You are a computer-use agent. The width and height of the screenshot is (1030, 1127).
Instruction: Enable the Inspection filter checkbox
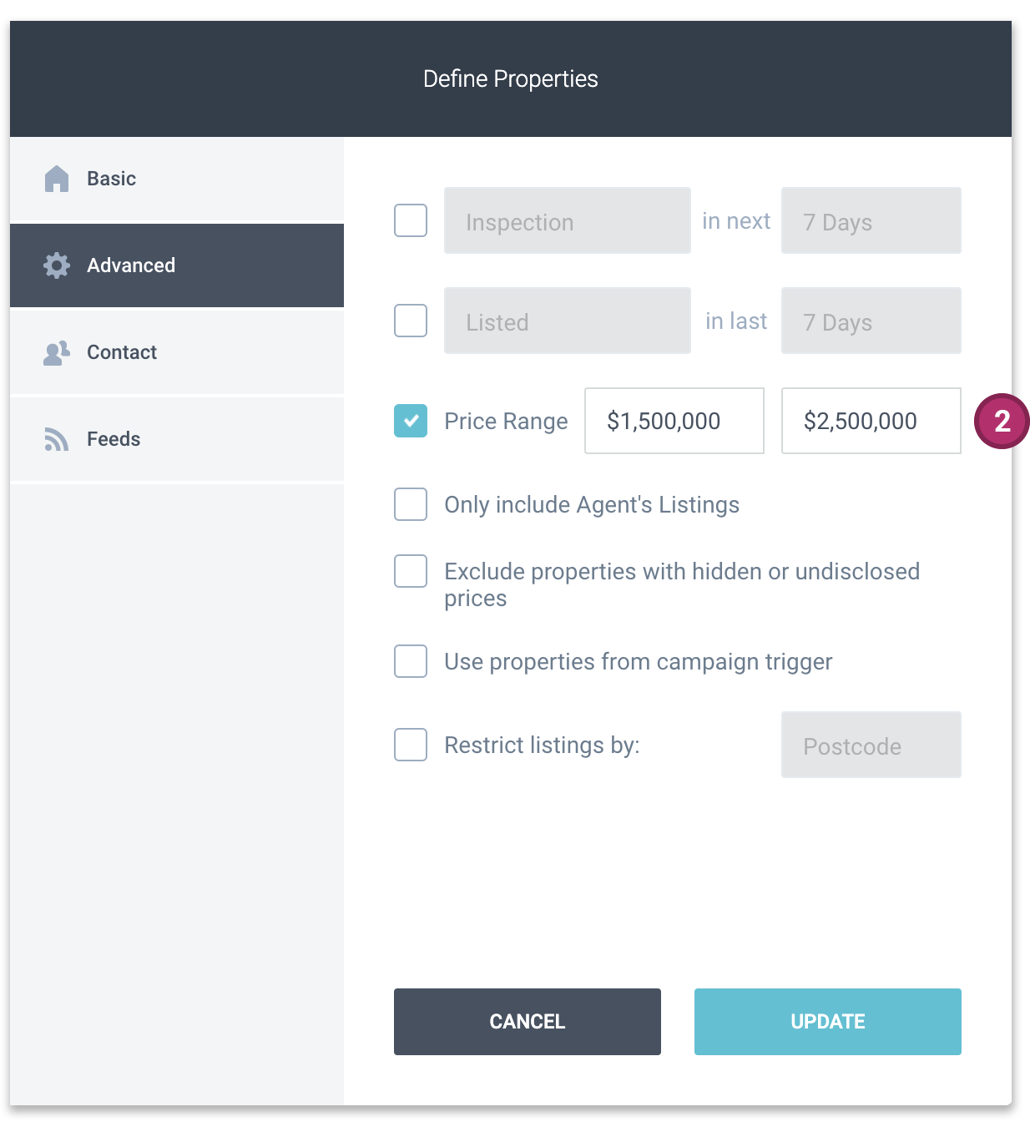(x=410, y=220)
